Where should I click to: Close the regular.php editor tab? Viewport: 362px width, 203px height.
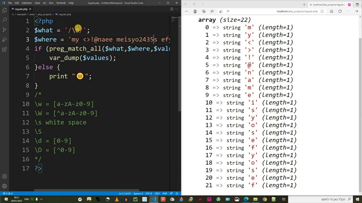coord(30,9)
